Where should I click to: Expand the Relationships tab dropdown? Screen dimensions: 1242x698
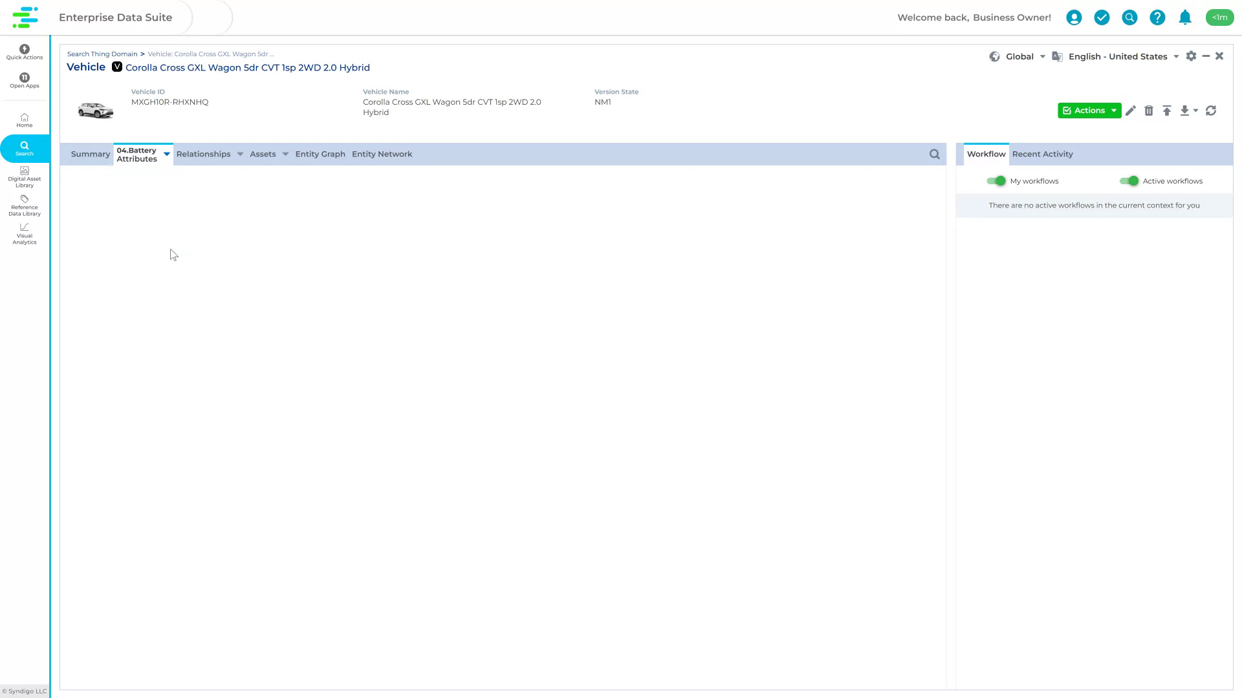pos(240,154)
